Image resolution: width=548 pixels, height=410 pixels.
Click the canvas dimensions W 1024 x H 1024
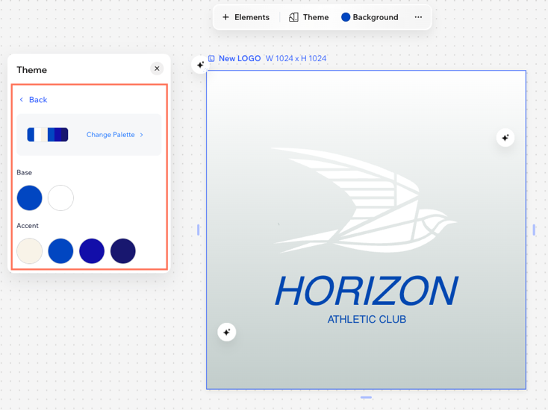tap(296, 58)
